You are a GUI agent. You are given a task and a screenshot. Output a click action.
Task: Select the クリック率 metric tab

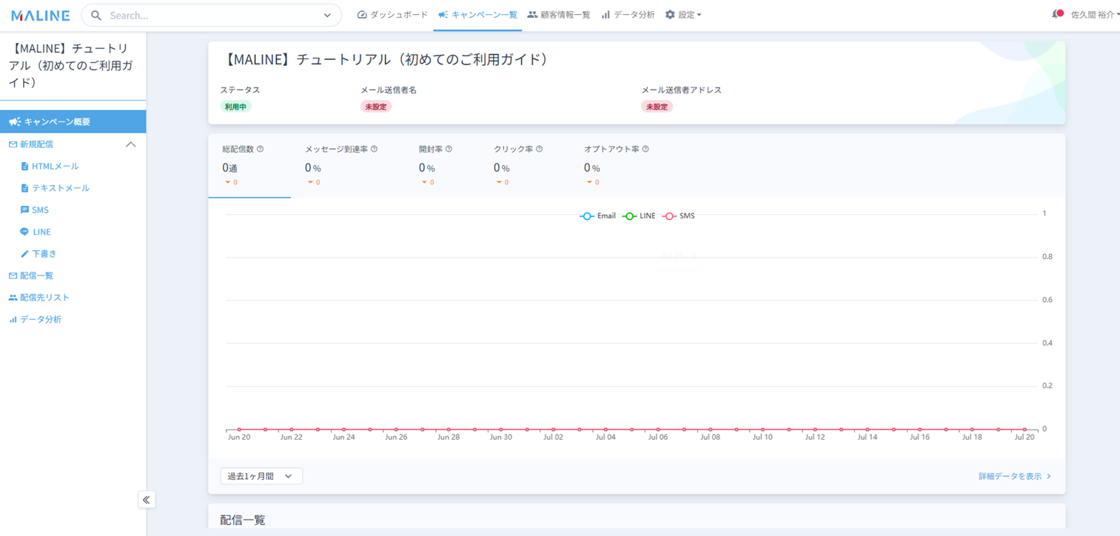(x=518, y=166)
